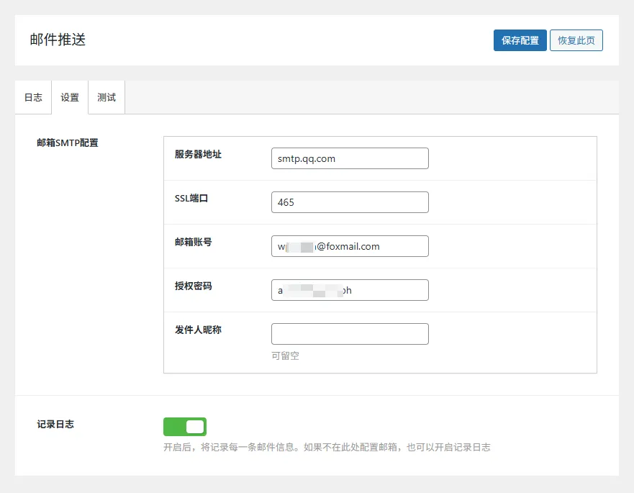
Task: Click the 保存配置 button
Action: click(x=520, y=40)
